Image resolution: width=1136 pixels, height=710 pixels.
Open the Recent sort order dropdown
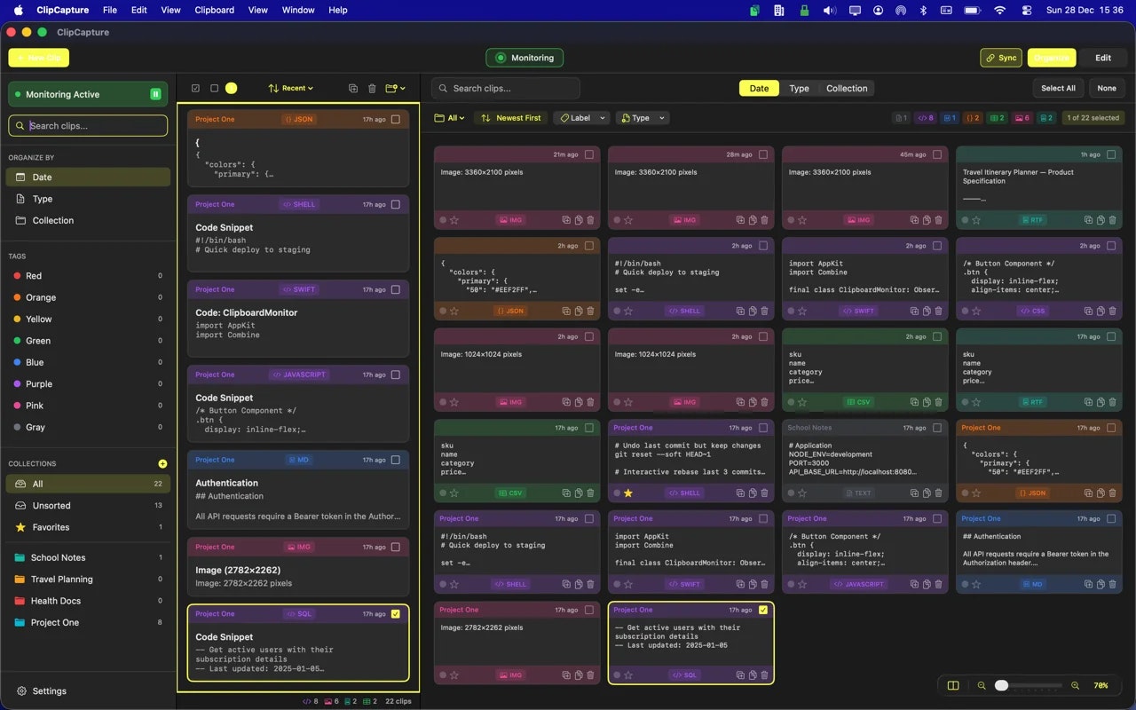pos(290,88)
